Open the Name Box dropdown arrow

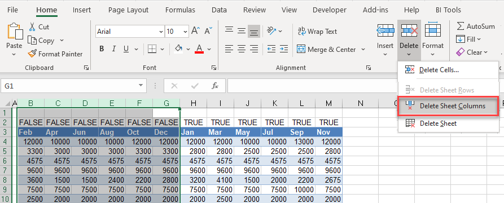pos(141,86)
